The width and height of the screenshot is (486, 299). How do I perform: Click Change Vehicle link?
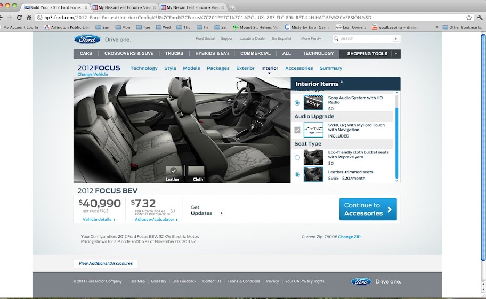(x=93, y=75)
